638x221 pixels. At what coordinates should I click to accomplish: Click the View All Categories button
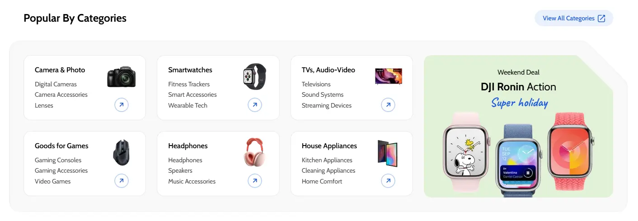tap(568, 19)
